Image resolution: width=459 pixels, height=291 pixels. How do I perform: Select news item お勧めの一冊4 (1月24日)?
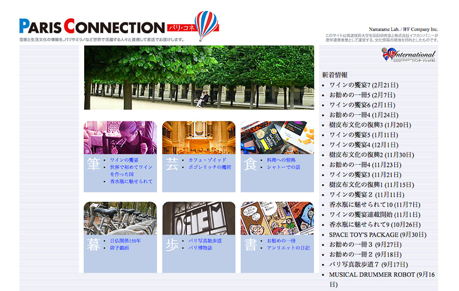tap(364, 114)
